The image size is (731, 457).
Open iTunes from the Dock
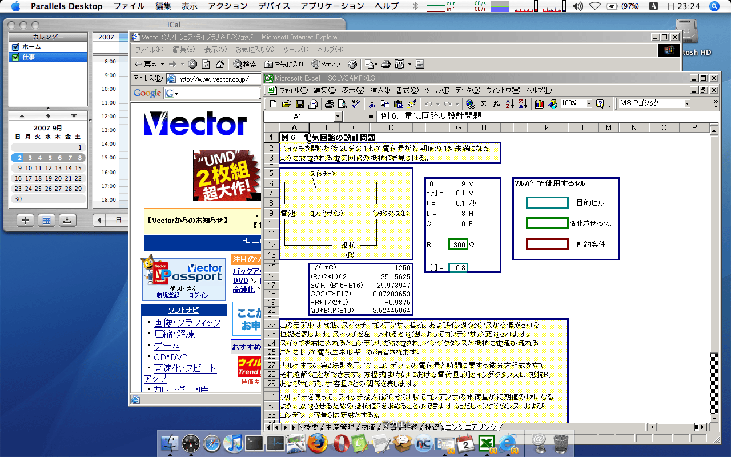coord(234,443)
